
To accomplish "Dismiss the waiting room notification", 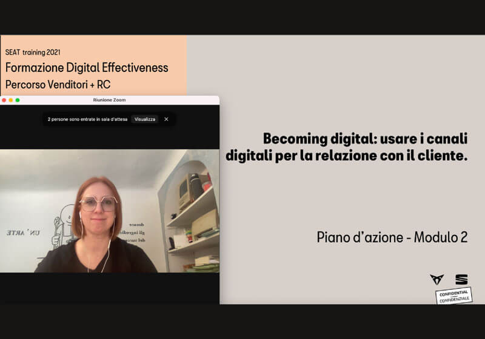I will (x=166, y=119).
